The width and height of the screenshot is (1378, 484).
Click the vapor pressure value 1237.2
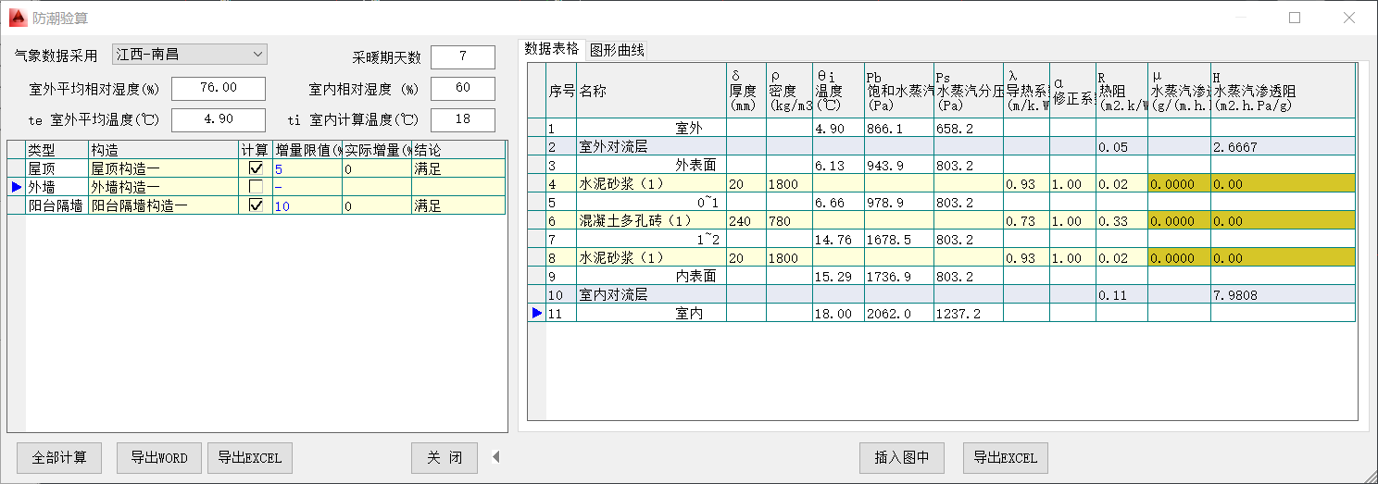coord(969,313)
